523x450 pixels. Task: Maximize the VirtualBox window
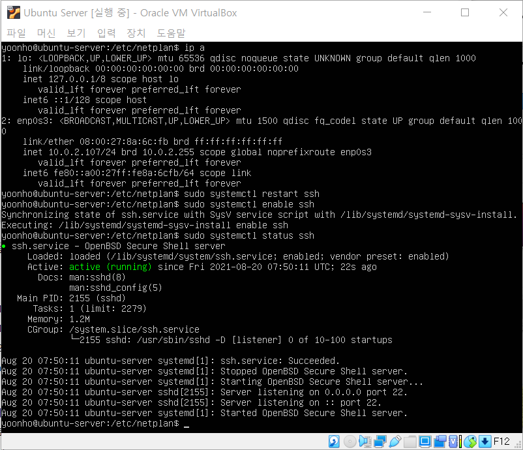(465, 12)
